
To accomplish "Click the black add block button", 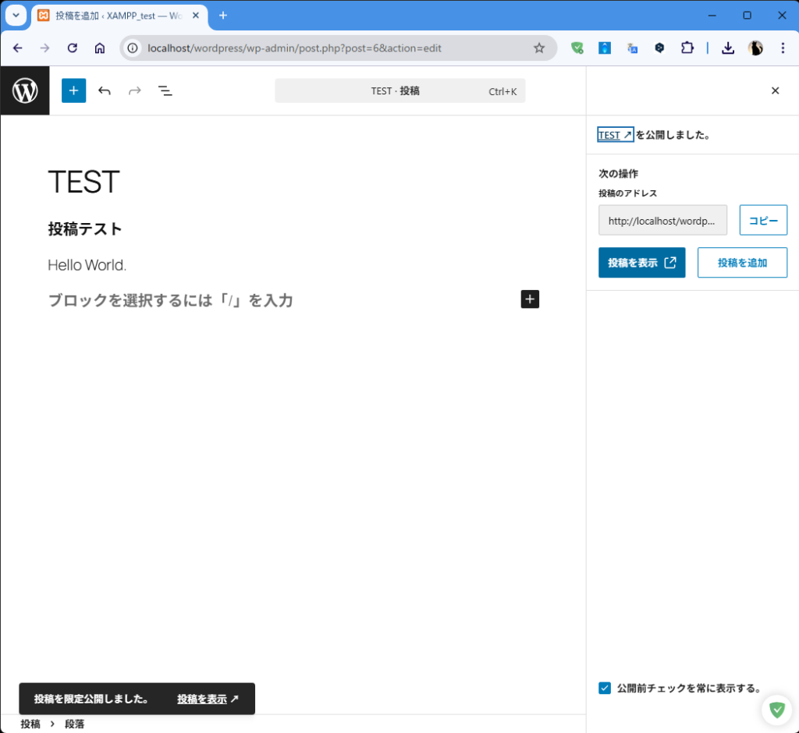I will coord(530,299).
